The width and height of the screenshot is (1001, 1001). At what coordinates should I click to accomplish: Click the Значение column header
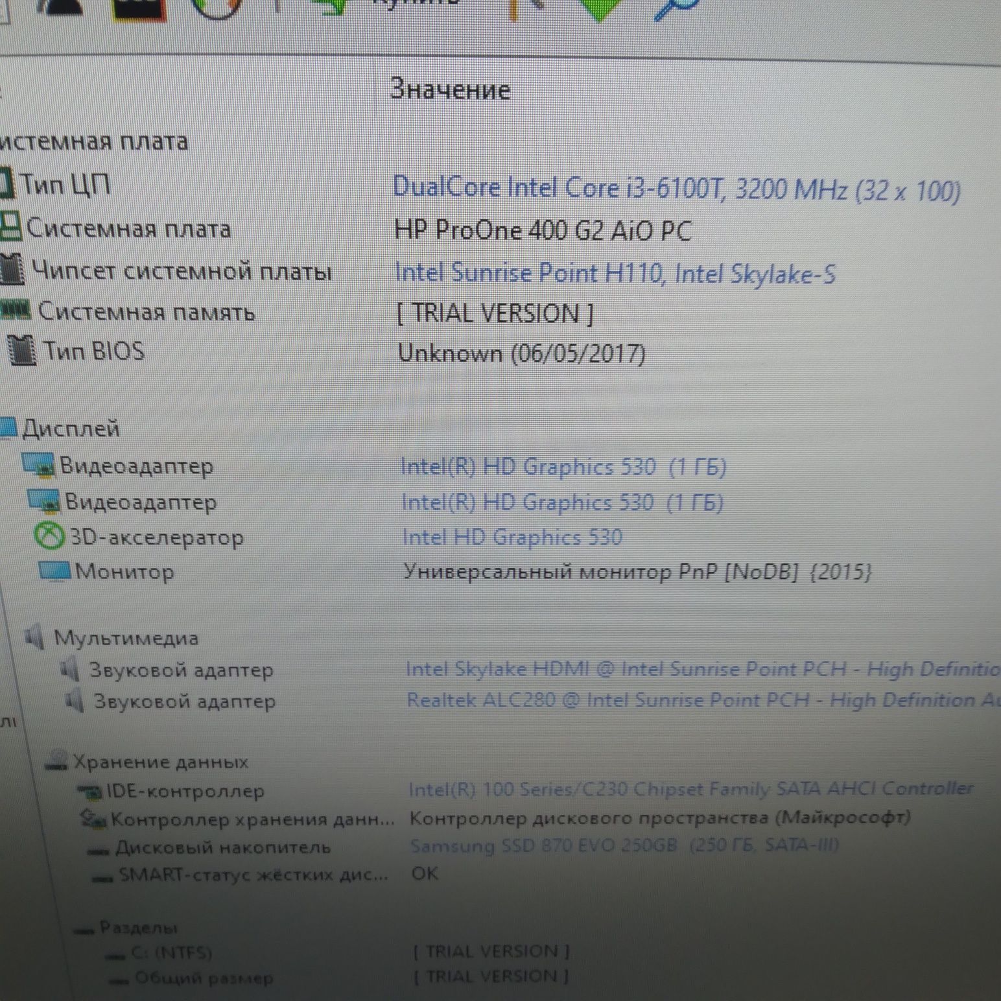pyautogui.click(x=451, y=89)
